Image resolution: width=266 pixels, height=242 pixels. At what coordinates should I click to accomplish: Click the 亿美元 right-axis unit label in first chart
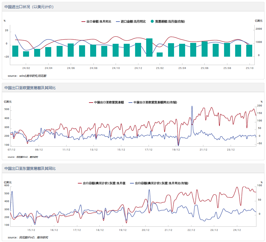coord(259,21)
